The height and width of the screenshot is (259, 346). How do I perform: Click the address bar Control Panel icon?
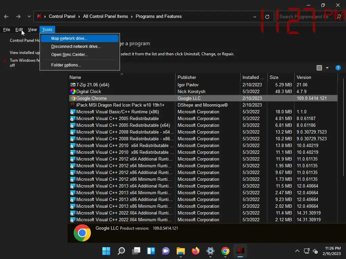(39, 16)
